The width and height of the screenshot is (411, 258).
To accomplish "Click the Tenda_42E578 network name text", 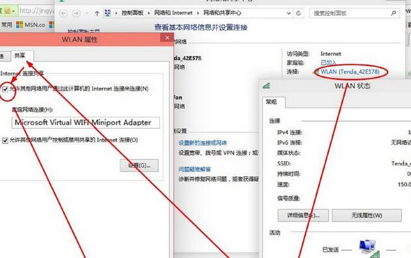I will pos(187,58).
